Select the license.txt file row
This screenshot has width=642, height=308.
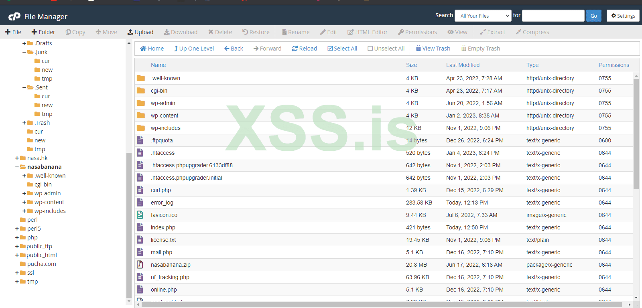pyautogui.click(x=384, y=240)
